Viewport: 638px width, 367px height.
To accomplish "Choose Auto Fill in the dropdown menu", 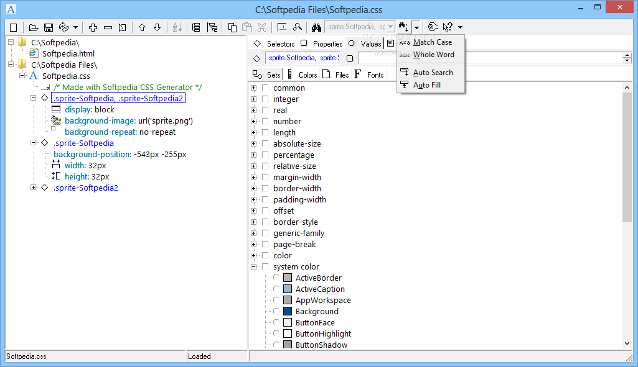I will [431, 85].
